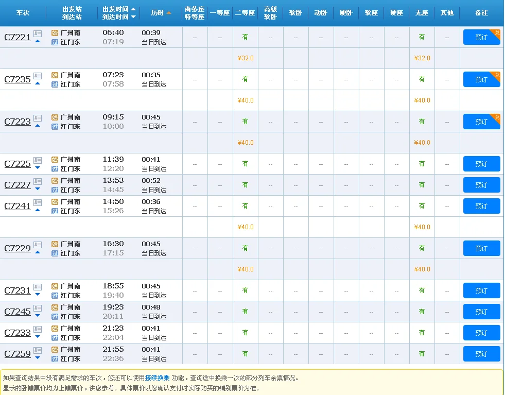Click the 预订 button for C7235

(481, 79)
